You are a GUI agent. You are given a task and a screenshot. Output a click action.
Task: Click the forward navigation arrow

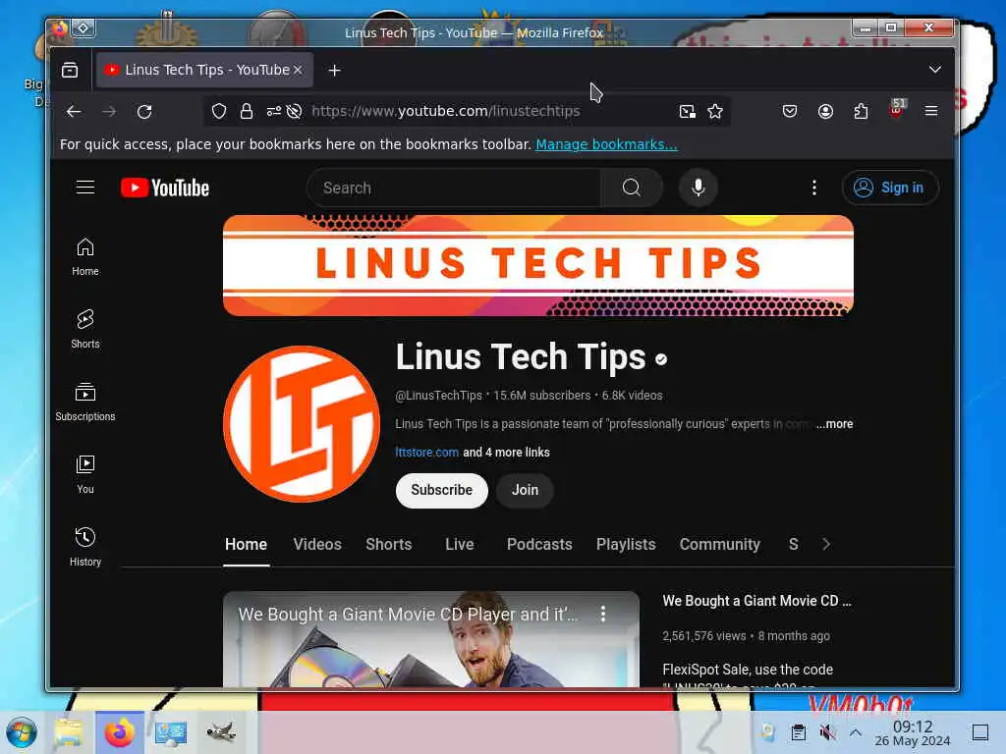pyautogui.click(x=109, y=112)
